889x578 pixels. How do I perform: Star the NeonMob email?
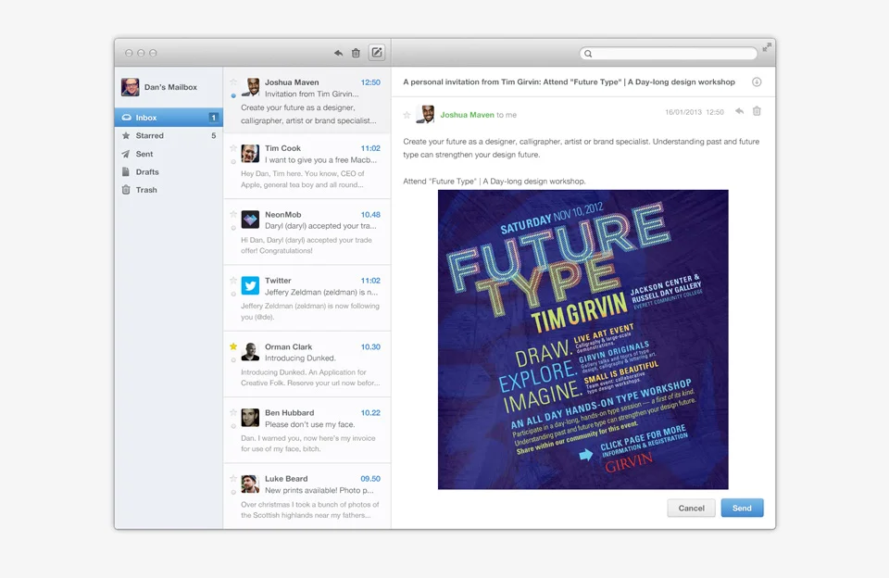(x=233, y=214)
